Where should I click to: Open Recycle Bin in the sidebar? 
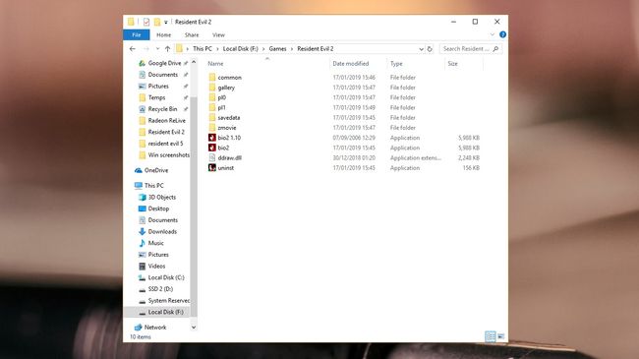point(162,109)
